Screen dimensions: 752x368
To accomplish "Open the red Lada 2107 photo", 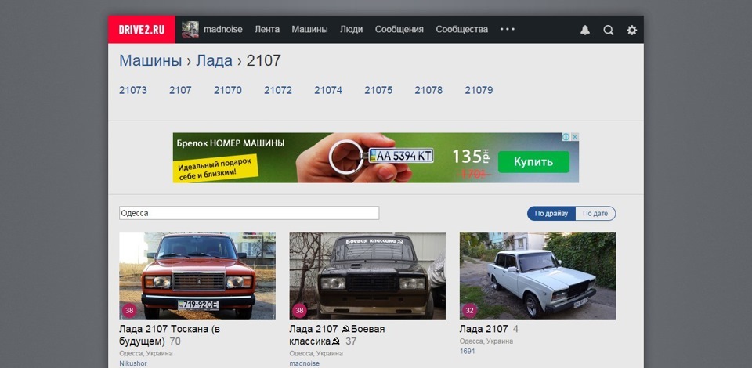I will tap(197, 276).
